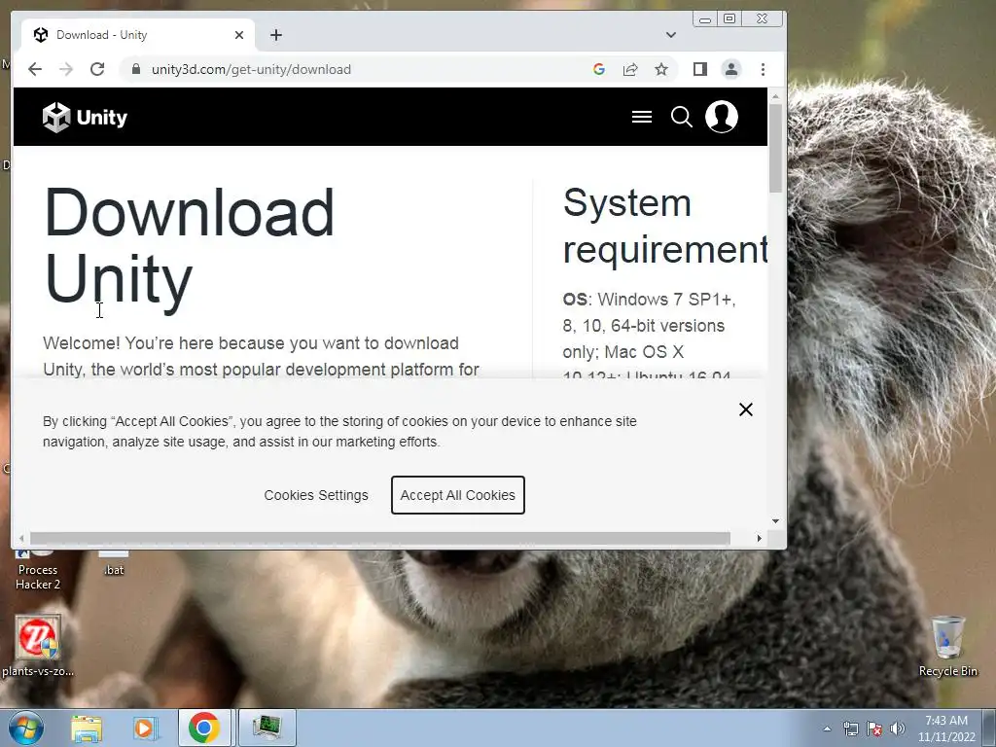Select the Recycle Bin desktop icon
Image resolution: width=996 pixels, height=747 pixels.
pyautogui.click(x=947, y=646)
